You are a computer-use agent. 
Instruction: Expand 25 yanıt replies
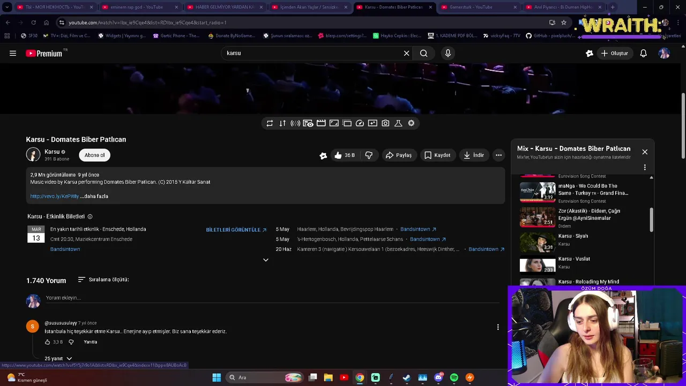coord(58,359)
